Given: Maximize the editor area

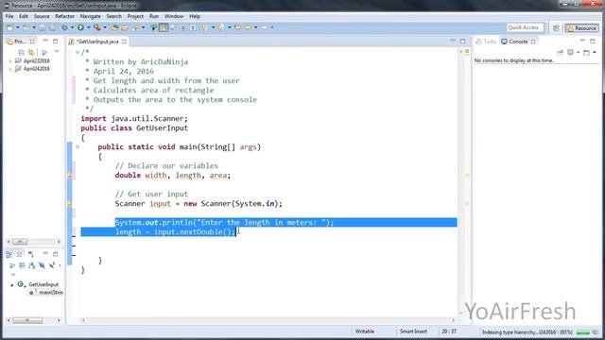Looking at the screenshot, I should [462, 41].
